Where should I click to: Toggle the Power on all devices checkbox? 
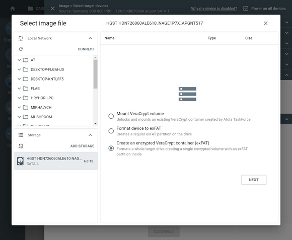pyautogui.click(x=246, y=9)
